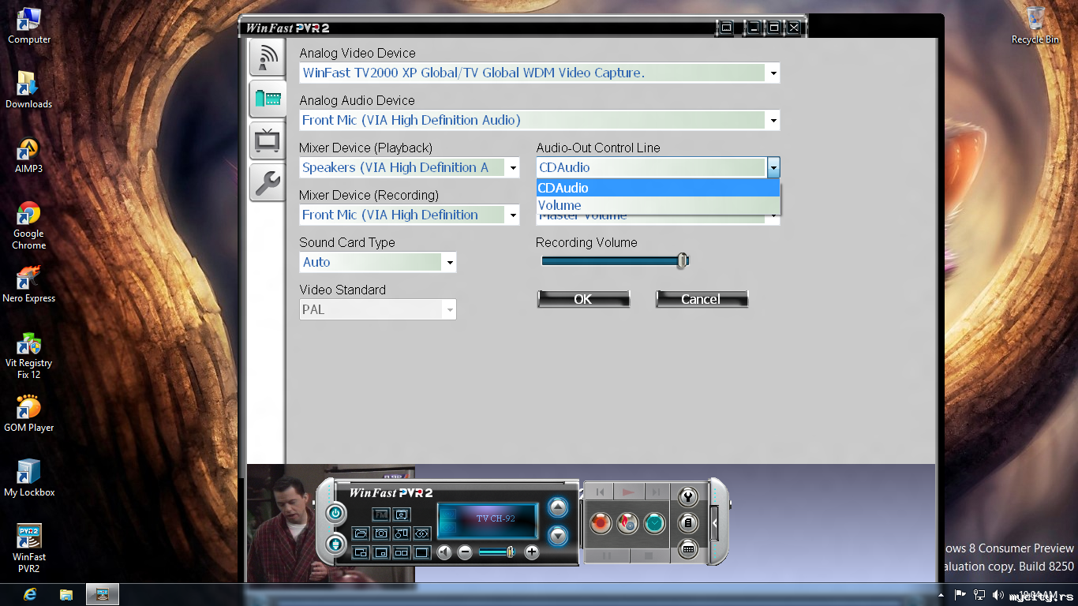
Task: Click the WinFast PVR2 taskbar button
Action: [103, 594]
